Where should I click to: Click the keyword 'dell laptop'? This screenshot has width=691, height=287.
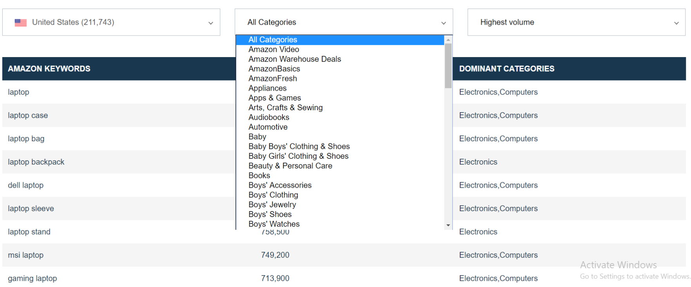click(x=25, y=185)
